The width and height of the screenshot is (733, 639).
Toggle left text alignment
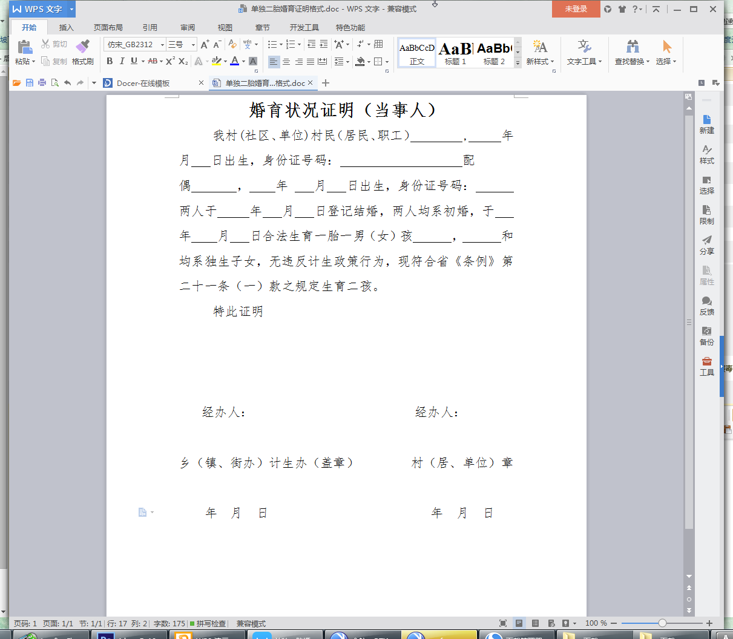[x=274, y=61]
